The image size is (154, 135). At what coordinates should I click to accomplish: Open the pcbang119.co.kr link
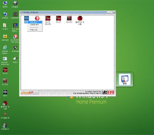point(30,93)
